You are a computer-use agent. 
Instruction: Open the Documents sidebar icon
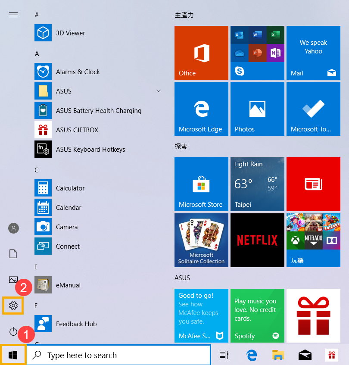click(13, 254)
